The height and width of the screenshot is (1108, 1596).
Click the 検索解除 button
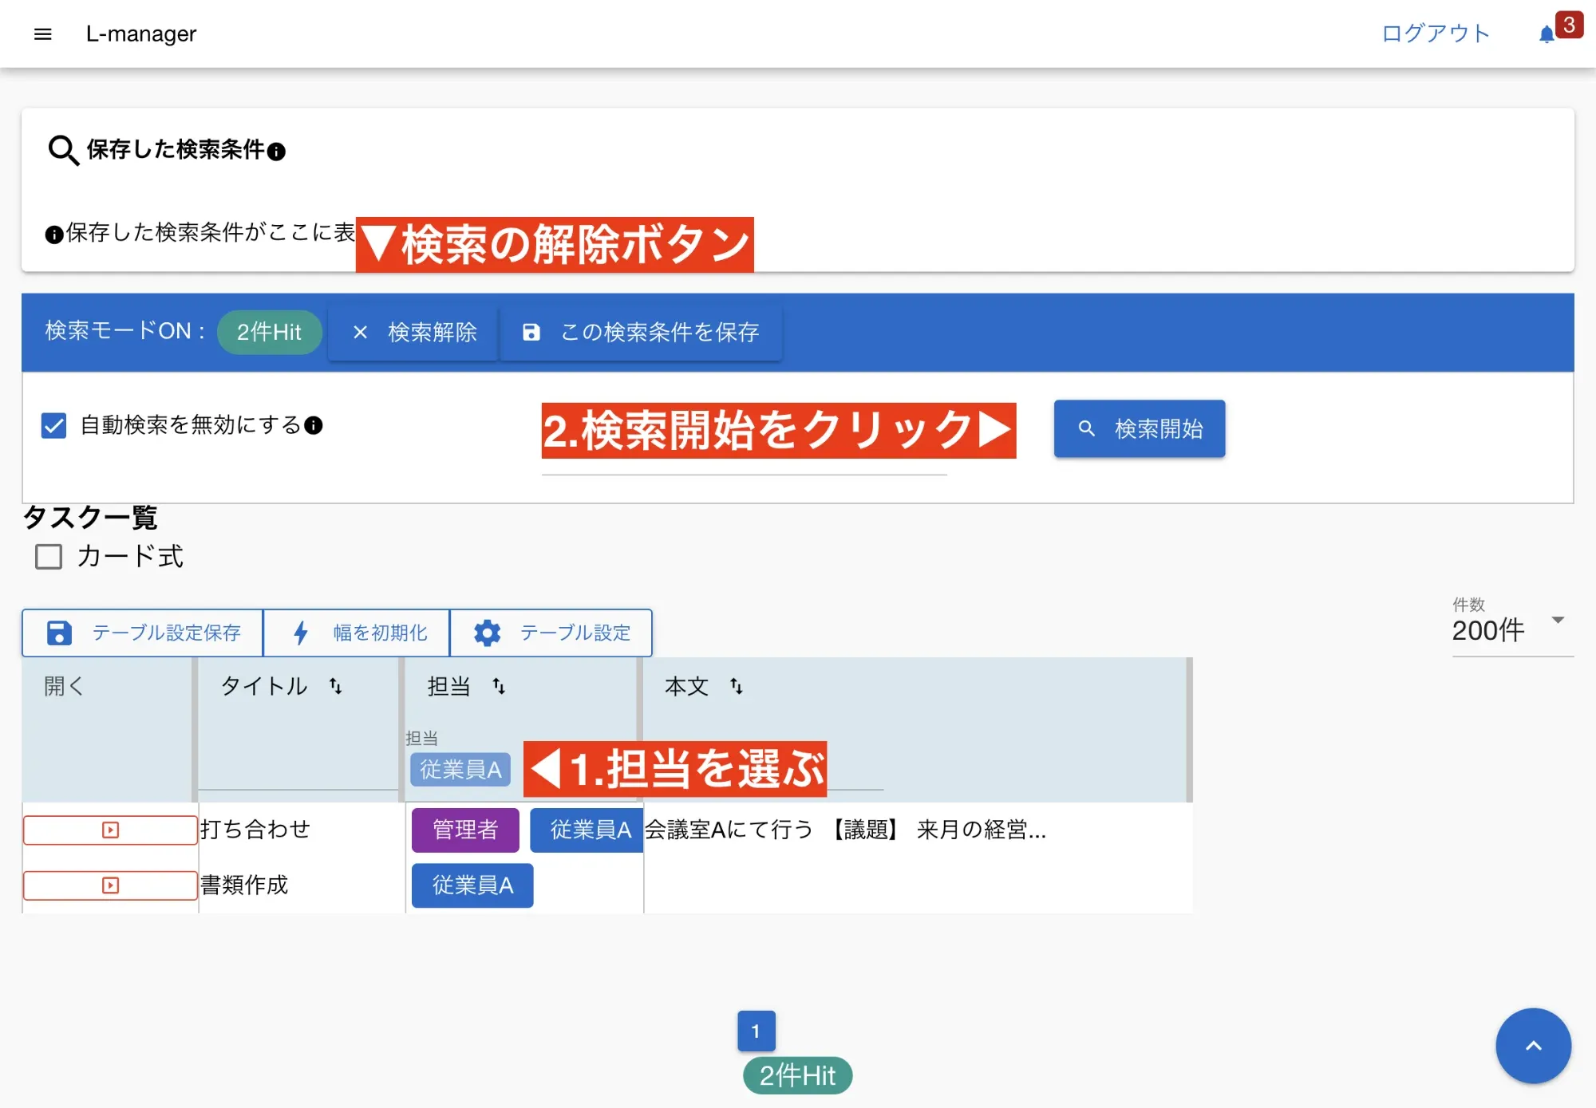(x=414, y=333)
